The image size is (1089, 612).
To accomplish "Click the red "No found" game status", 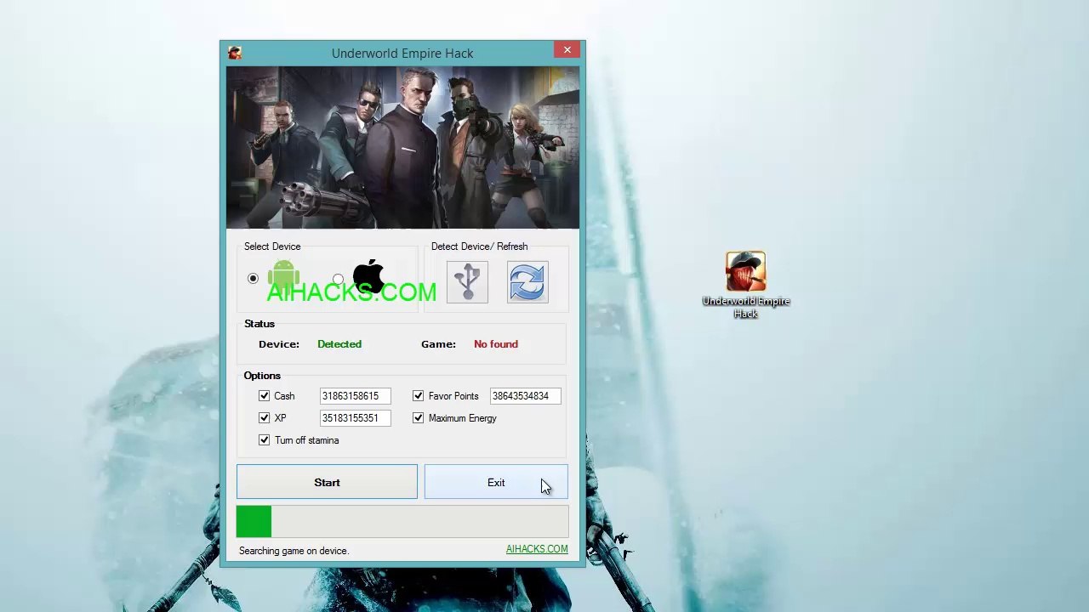I will coord(496,344).
